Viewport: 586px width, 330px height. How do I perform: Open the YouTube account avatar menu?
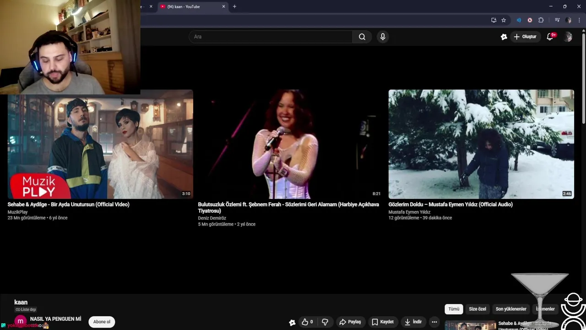(x=568, y=37)
